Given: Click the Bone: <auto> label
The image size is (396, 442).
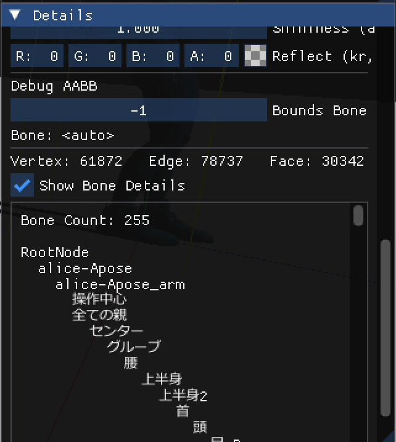Looking at the screenshot, I should coord(63,135).
